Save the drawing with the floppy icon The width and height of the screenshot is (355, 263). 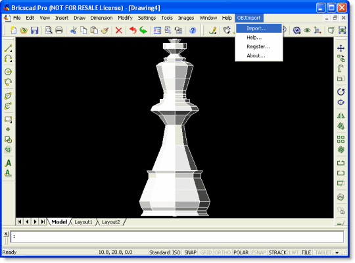34,30
